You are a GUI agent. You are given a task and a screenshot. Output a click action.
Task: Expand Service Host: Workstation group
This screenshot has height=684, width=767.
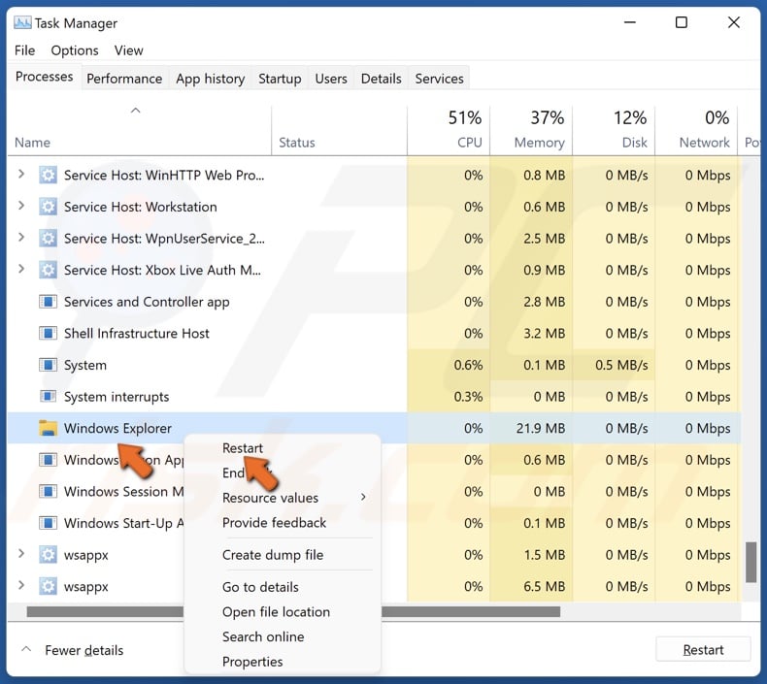click(x=21, y=206)
